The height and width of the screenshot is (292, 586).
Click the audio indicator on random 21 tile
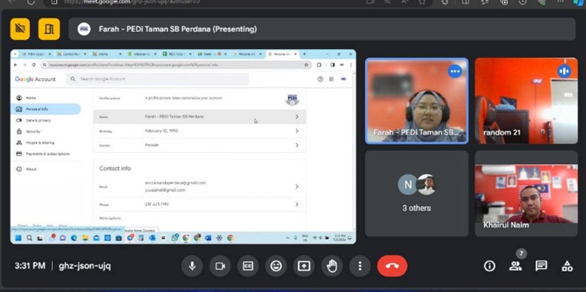pos(564,71)
